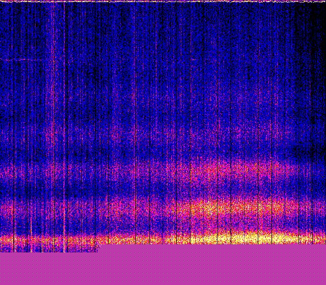Screen dimensions: 326x285
Task: Select the small horizontal mark near the upper center
Action: click(194, 60)
